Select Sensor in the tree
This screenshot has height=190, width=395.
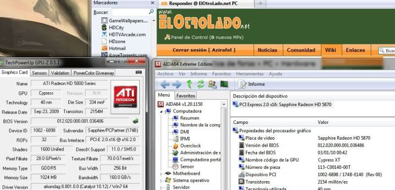click(x=183, y=166)
